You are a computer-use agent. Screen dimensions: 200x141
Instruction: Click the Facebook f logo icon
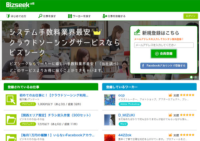point(143,66)
